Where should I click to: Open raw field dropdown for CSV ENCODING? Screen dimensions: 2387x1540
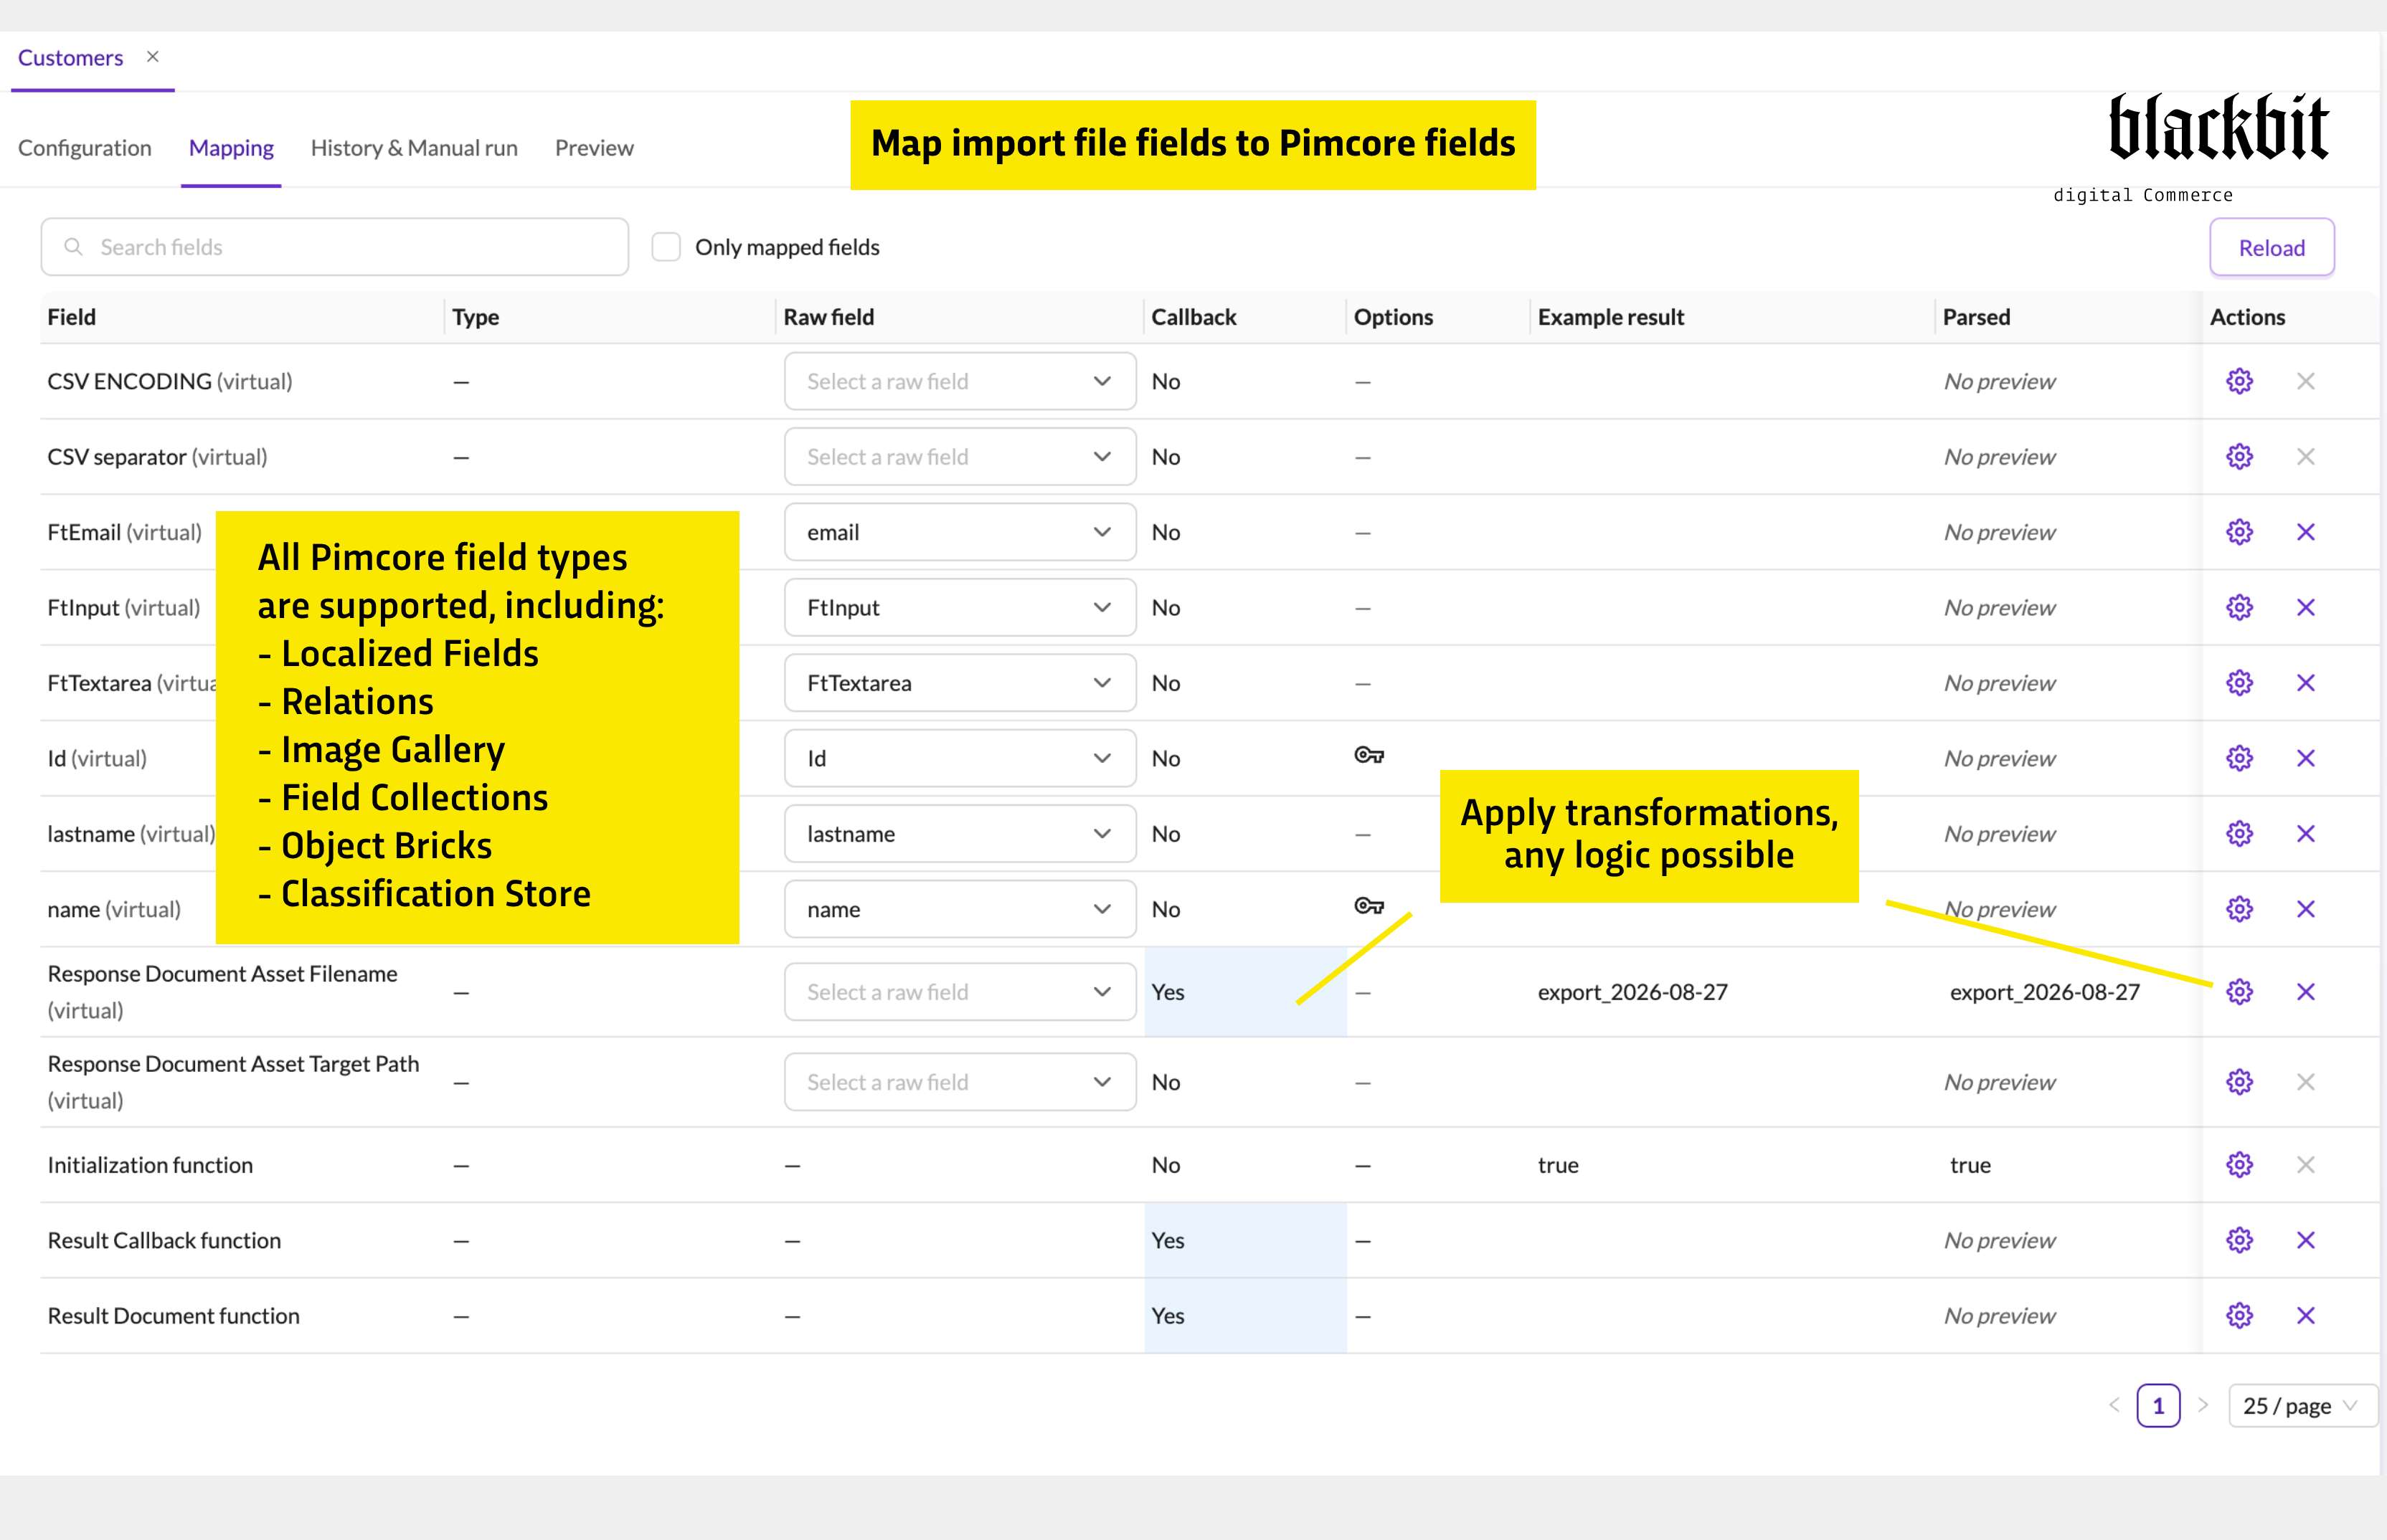(x=960, y=381)
